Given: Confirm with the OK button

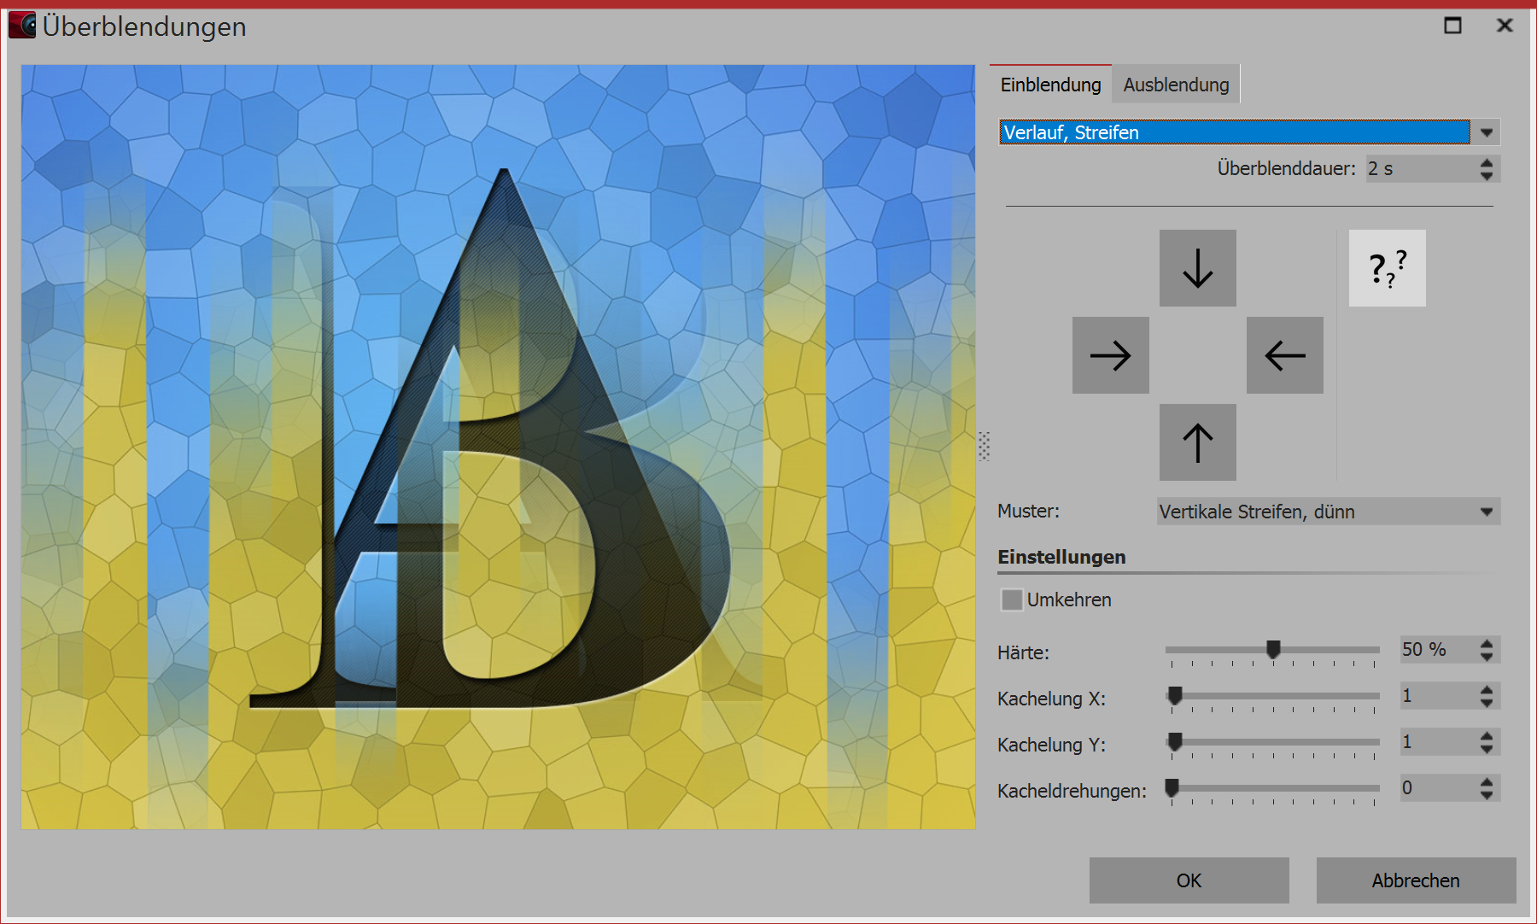Looking at the screenshot, I should coord(1189,880).
